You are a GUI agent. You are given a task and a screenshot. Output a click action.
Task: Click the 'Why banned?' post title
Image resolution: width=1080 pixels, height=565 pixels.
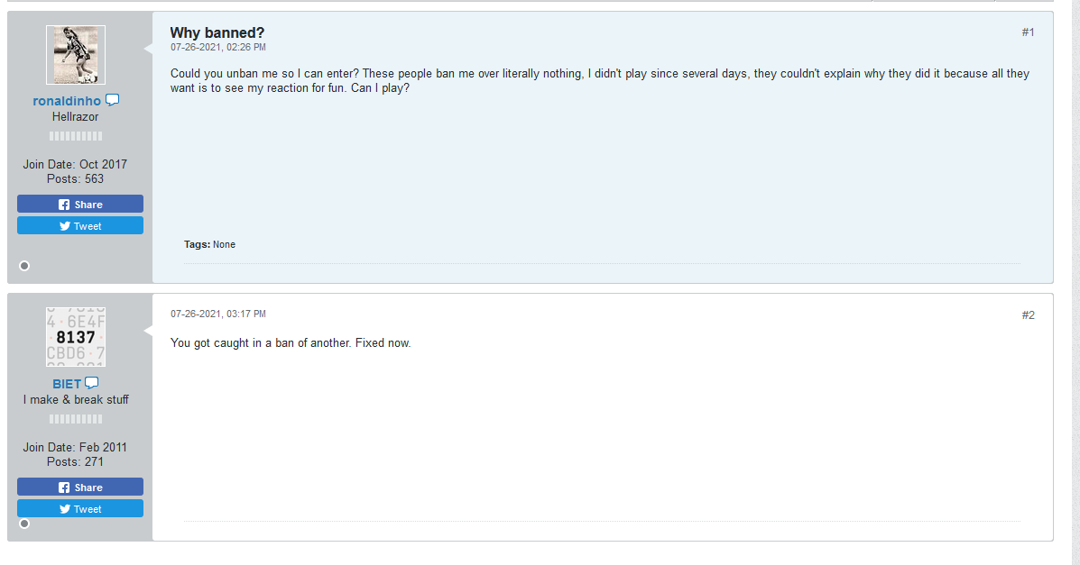pyautogui.click(x=217, y=33)
